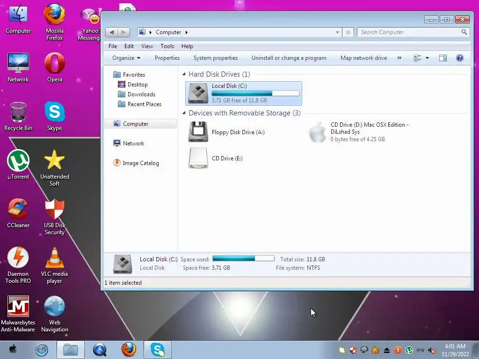Collapse the Hard Disk Drives group

pyautogui.click(x=184, y=74)
